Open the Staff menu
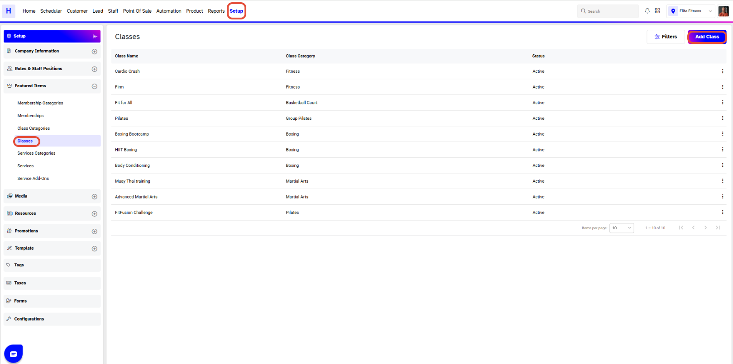733x364 pixels. point(113,11)
